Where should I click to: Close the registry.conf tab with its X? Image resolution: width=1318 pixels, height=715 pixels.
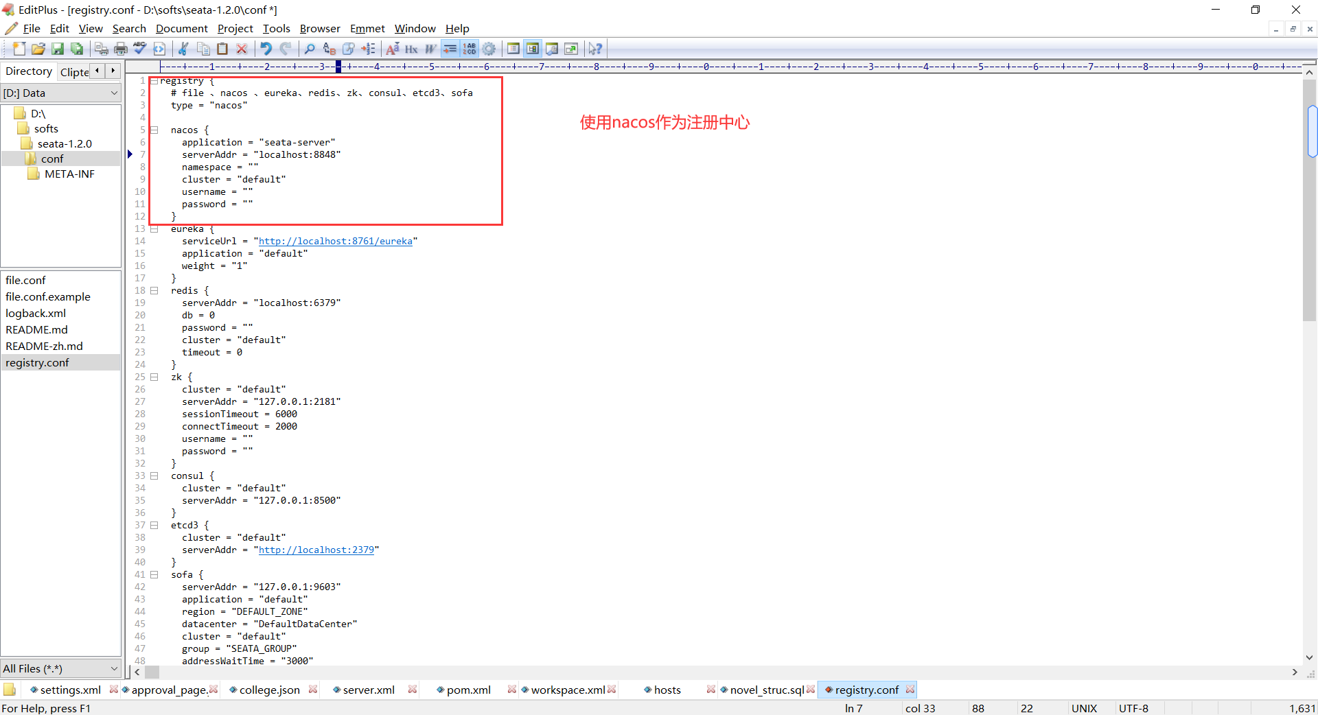pos(910,690)
